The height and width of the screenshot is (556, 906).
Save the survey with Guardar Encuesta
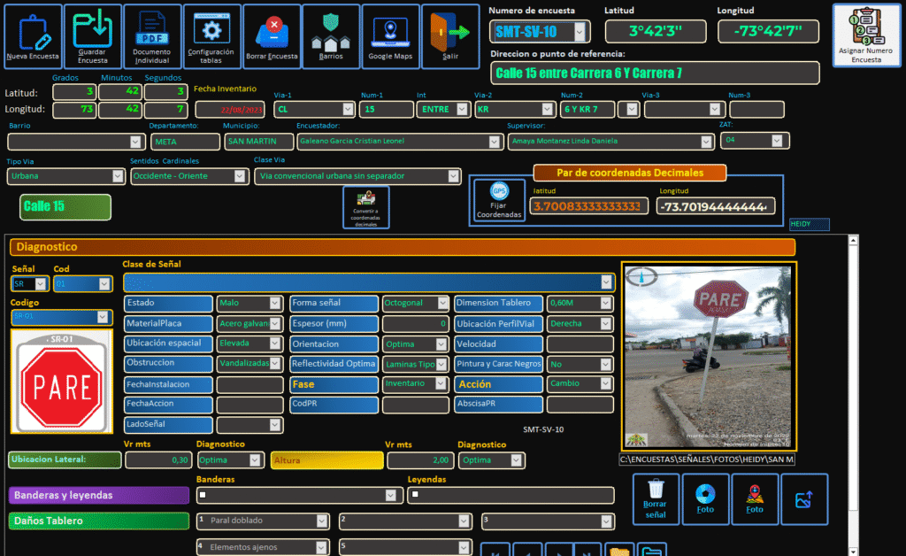coord(92,36)
